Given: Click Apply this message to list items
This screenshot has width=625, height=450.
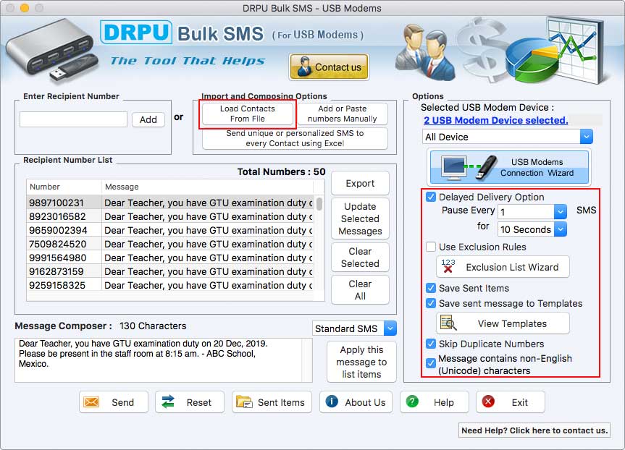Looking at the screenshot, I should [x=361, y=362].
